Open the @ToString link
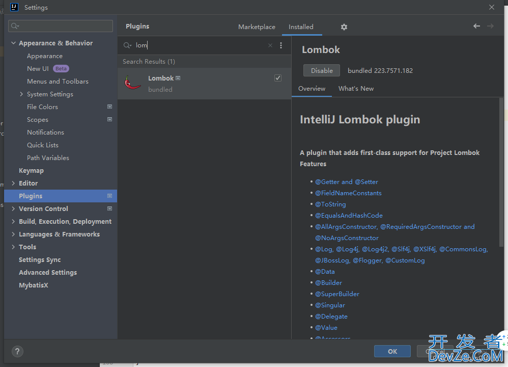508x367 pixels. tap(330, 204)
